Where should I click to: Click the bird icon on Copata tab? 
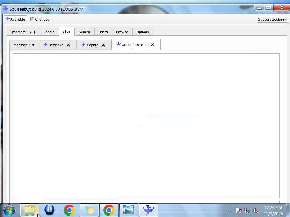pyautogui.click(x=84, y=44)
